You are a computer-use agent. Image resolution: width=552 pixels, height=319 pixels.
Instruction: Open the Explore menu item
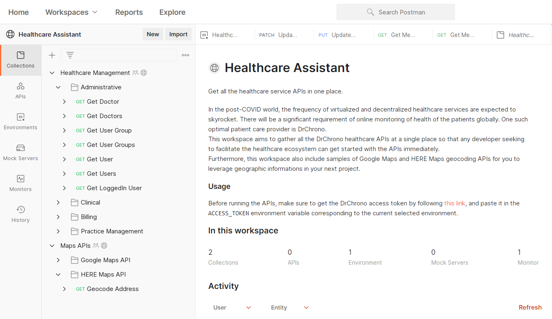click(x=172, y=12)
